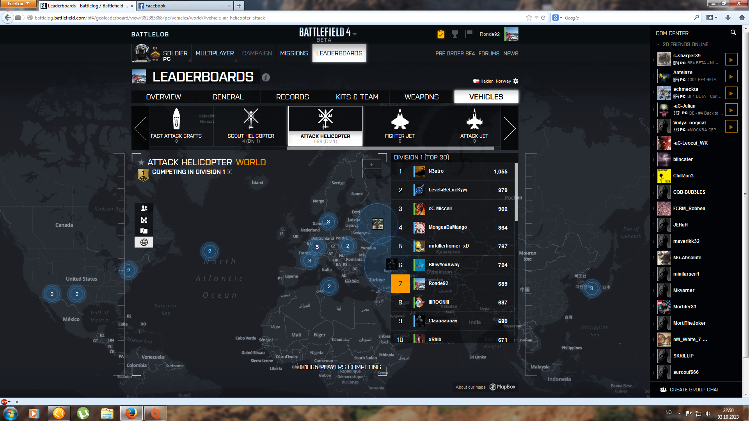749x421 pixels.
Task: Open location settings gear next to Halden, Norway
Action: (x=516, y=81)
